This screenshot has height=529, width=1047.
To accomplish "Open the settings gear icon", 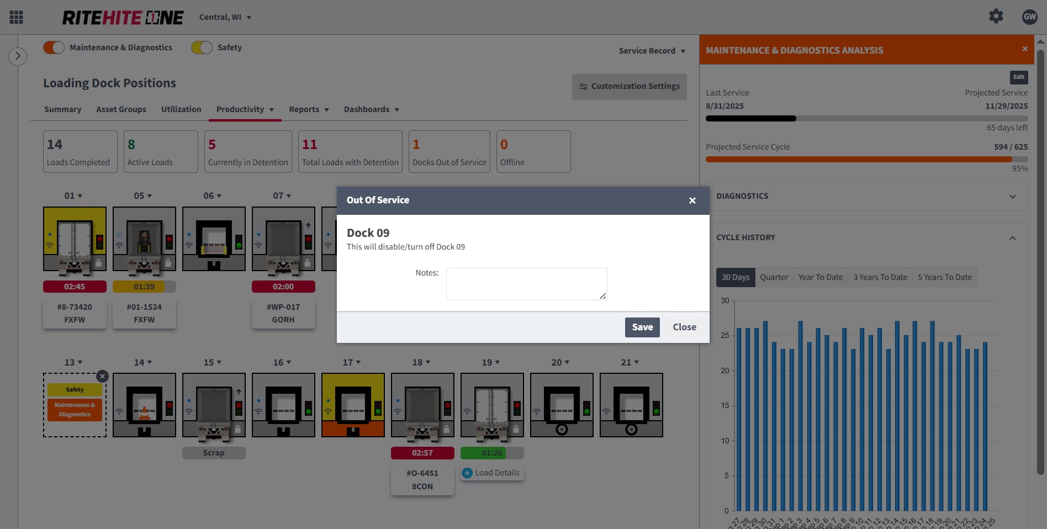I will 996,16.
